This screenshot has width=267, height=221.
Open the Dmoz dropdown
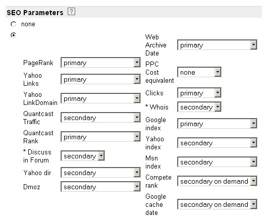point(100,187)
